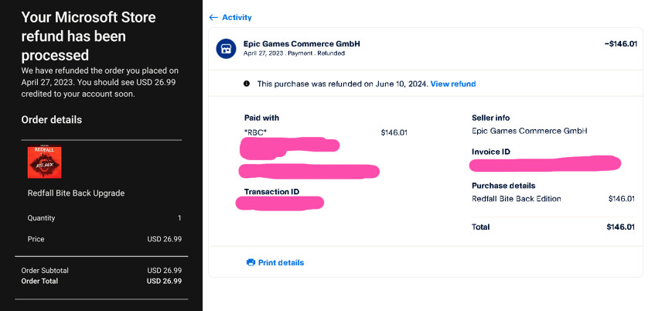Image resolution: width=655 pixels, height=311 pixels.
Task: Click the Order Total USD 26.99 amount
Action: point(164,282)
